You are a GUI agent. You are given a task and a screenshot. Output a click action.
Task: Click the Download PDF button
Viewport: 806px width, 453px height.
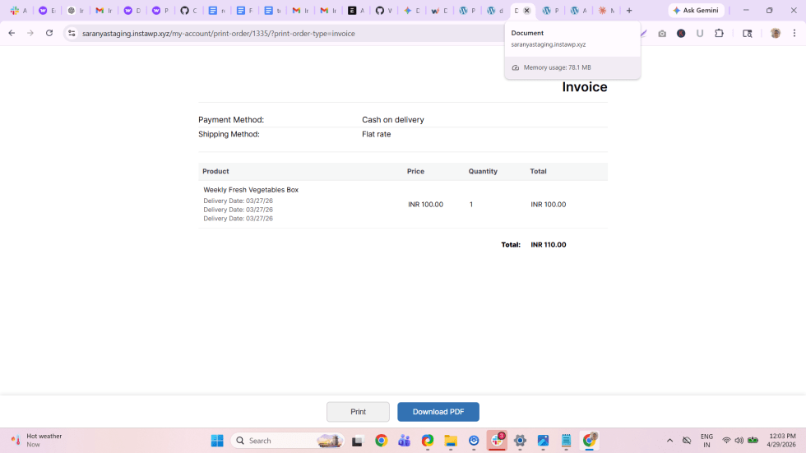pos(438,412)
